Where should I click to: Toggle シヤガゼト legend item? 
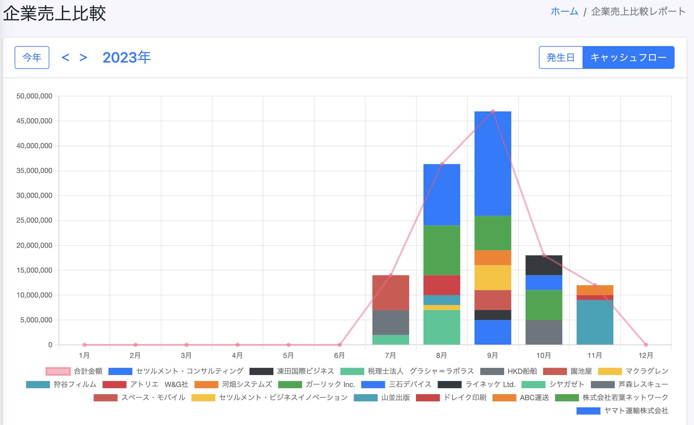pyautogui.click(x=553, y=385)
